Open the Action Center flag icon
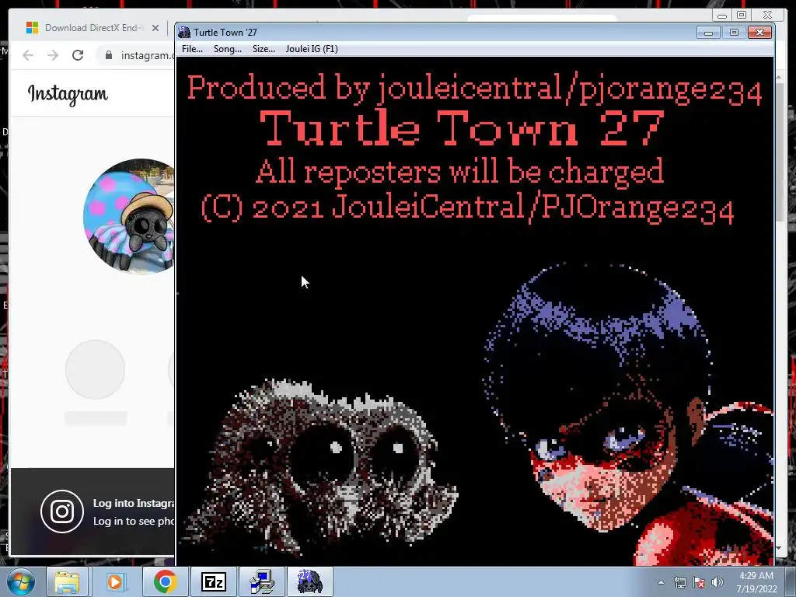Image resolution: width=796 pixels, height=597 pixels. click(x=699, y=582)
